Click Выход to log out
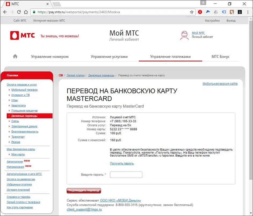Viewport: 253px width, 216px height. 231,20
